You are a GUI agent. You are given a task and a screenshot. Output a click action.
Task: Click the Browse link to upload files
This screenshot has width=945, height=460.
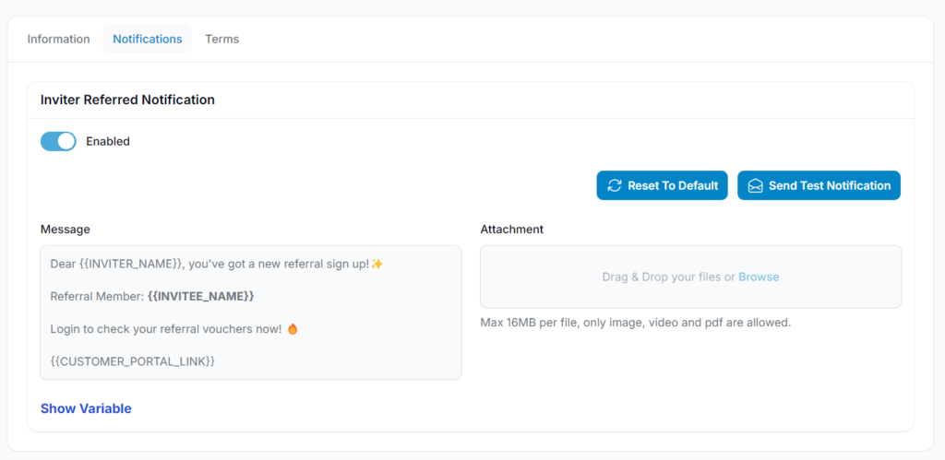(x=759, y=277)
